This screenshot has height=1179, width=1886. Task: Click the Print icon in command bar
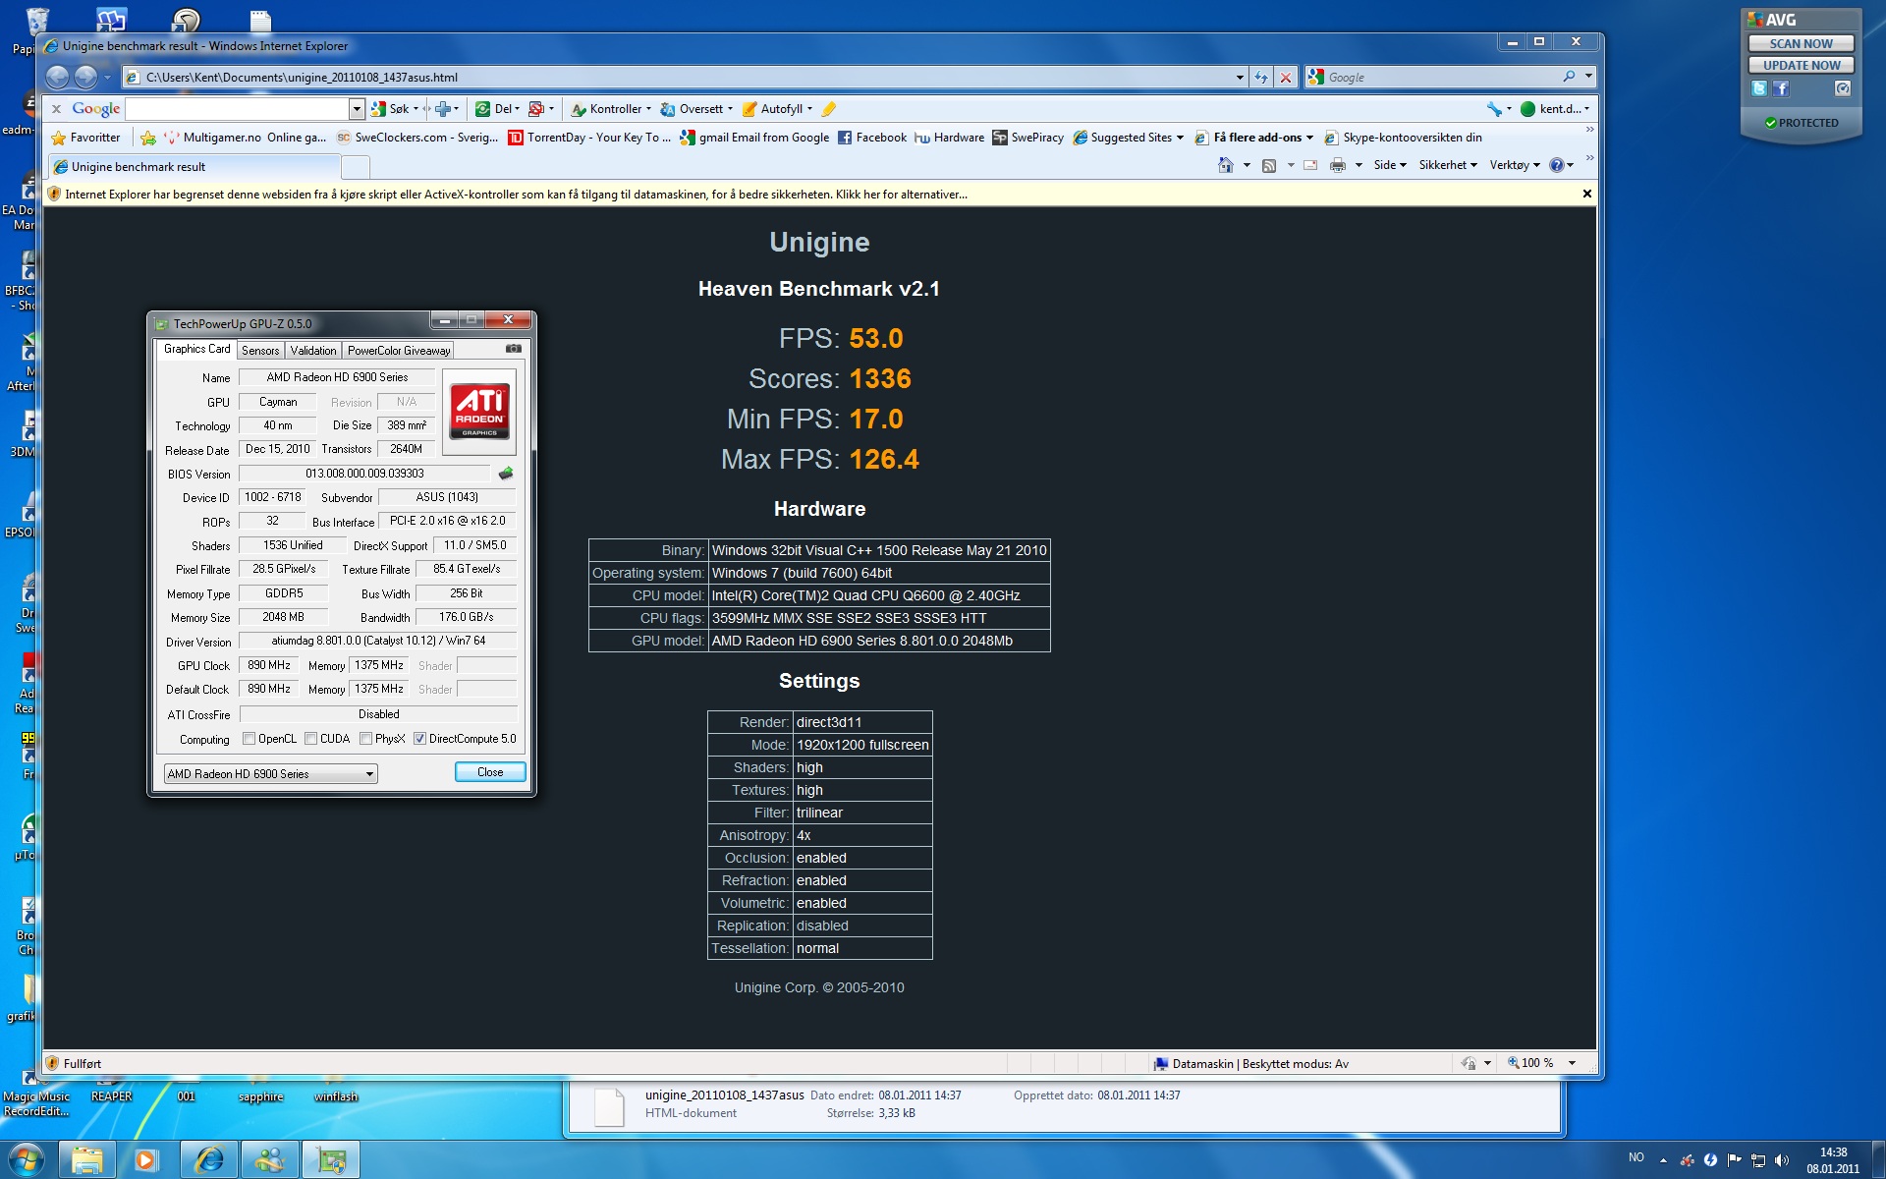pos(1337,165)
